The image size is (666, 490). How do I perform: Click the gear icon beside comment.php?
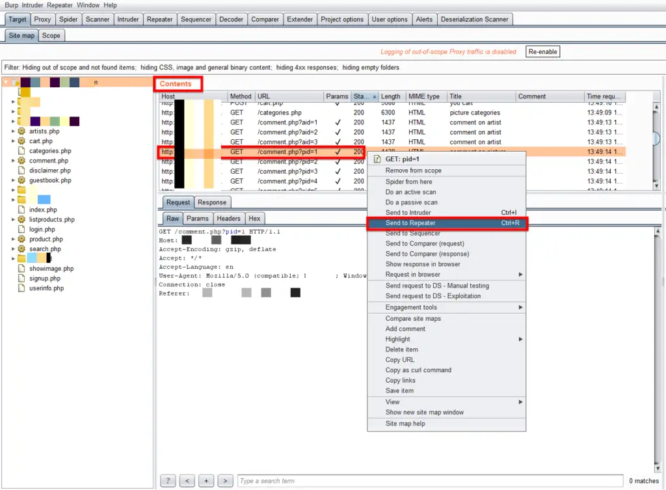21,161
